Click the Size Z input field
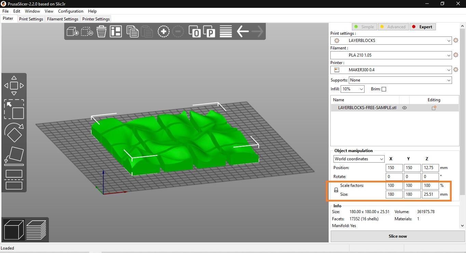The image size is (466, 253). pos(430,194)
